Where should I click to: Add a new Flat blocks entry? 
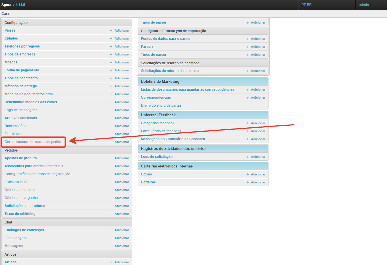pos(121,134)
